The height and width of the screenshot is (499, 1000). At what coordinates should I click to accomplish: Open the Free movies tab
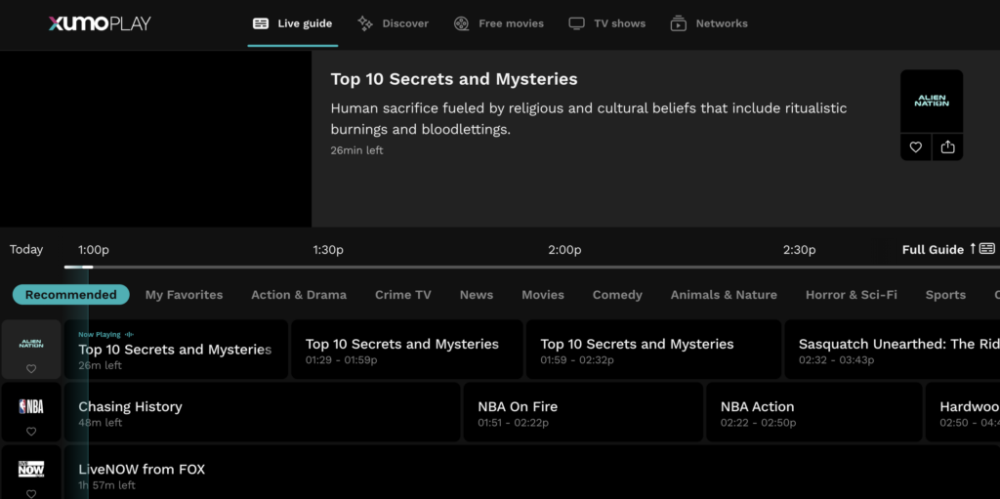[499, 23]
